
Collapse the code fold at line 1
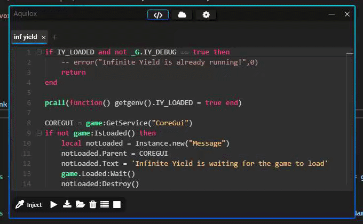click(39, 52)
